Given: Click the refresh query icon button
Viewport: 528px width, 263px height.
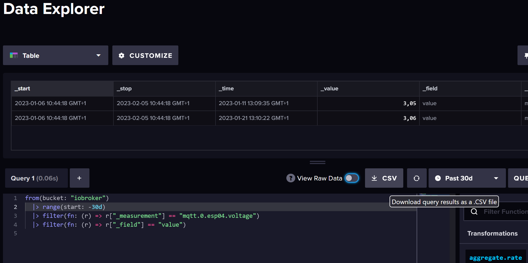Looking at the screenshot, I should point(417,178).
